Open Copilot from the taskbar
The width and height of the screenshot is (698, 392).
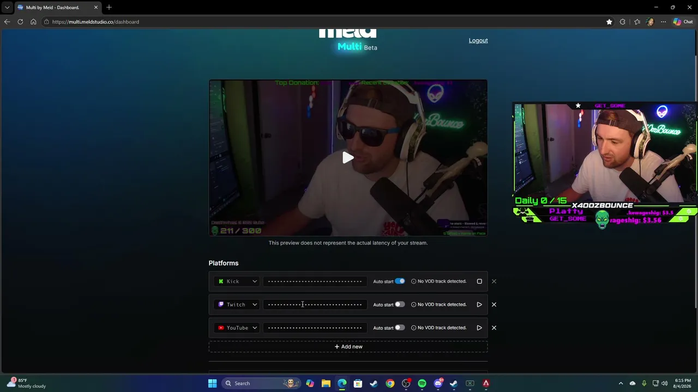coord(310,383)
